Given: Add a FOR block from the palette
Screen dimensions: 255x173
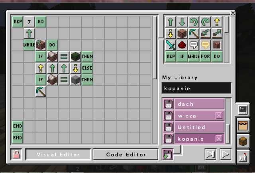Looking at the screenshot, I should pyautogui.click(x=205, y=57).
